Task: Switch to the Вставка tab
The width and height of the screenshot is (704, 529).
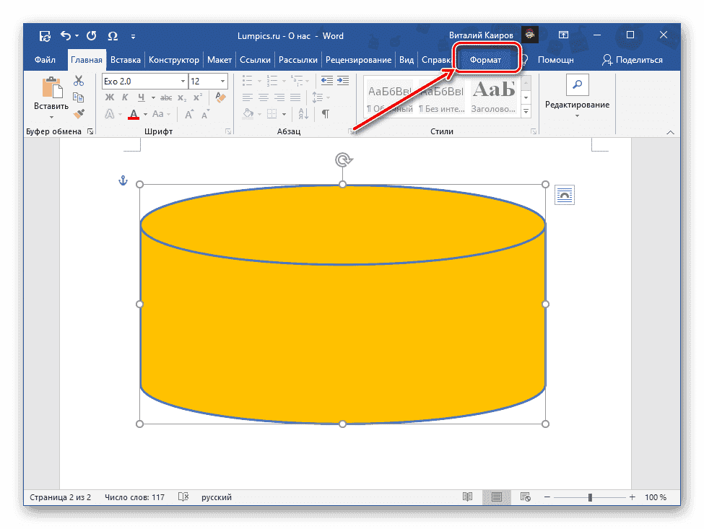Action: click(125, 60)
